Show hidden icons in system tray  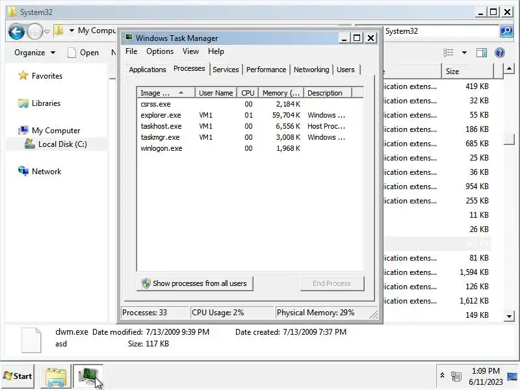pos(442,376)
